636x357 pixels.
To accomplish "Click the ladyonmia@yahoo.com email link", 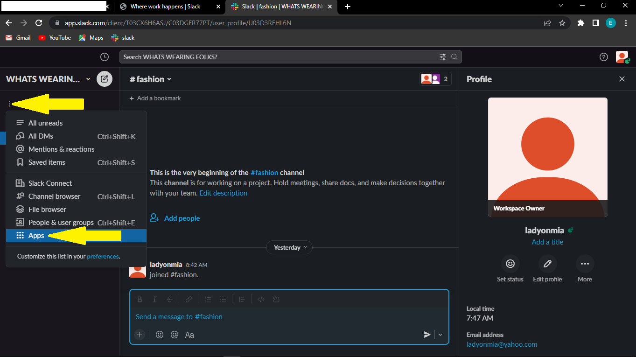I will tap(502, 344).
